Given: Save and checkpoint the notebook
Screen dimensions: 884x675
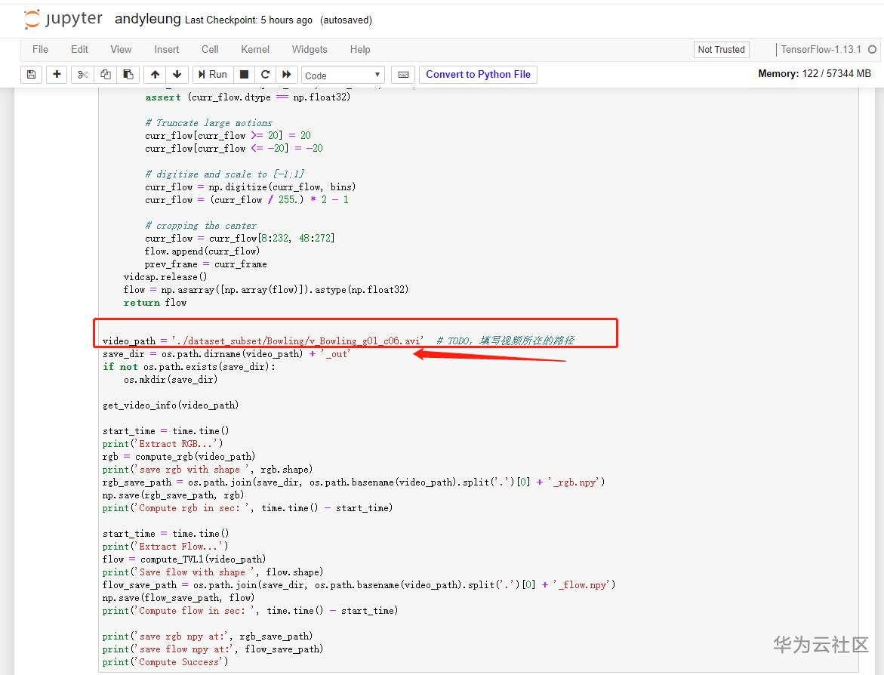Looking at the screenshot, I should (x=32, y=75).
